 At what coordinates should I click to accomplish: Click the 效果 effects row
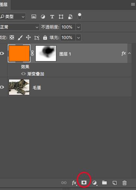[25, 67]
